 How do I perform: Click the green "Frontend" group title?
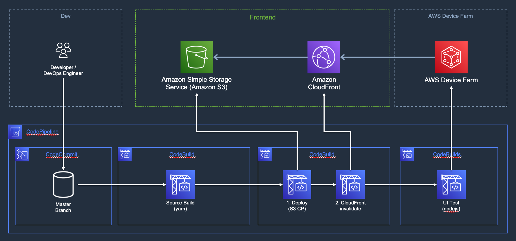pos(263,17)
